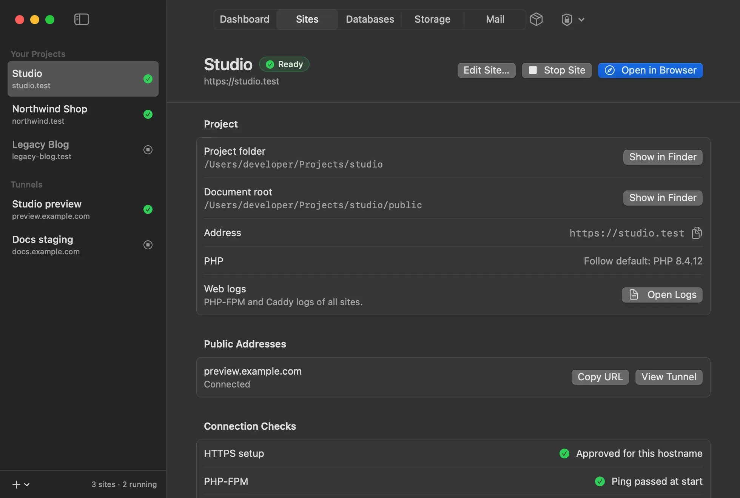
Task: Show Document root in Finder
Action: [x=663, y=198]
